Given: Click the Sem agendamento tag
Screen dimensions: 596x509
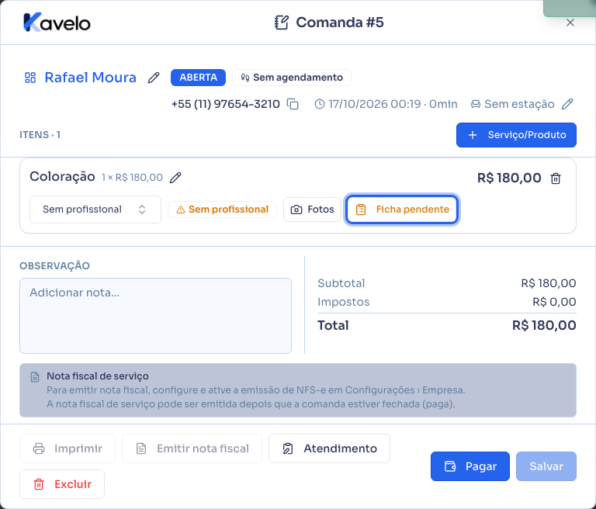Looking at the screenshot, I should (x=292, y=78).
